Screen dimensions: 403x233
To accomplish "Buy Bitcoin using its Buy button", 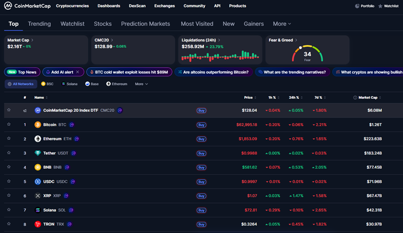I will (201, 125).
